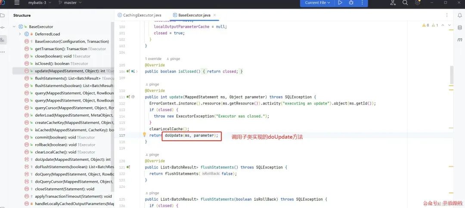Click the 1 weak warning indicator
Image resolution: width=465 pixels, height=208 pixels.
pyautogui.click(x=435, y=25)
